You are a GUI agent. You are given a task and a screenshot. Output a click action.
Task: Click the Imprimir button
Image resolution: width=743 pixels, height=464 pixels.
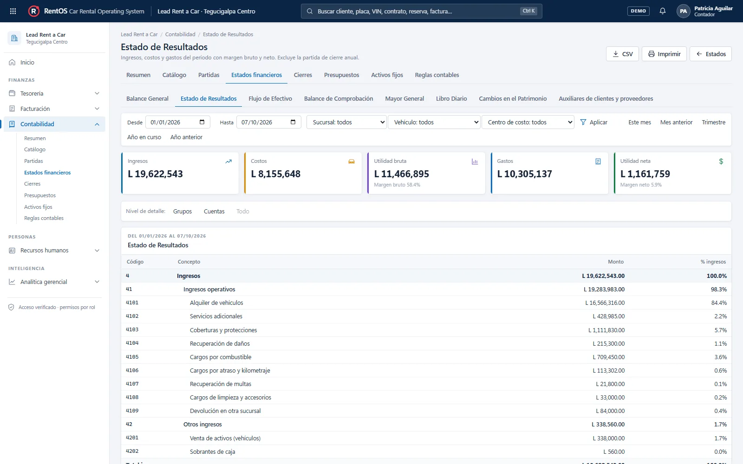664,54
